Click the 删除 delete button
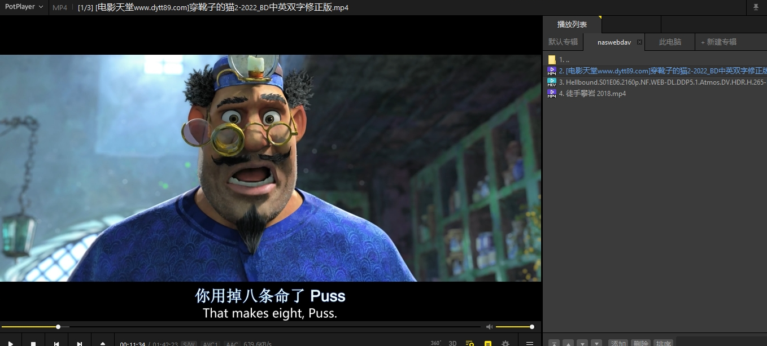The image size is (767, 346). tap(640, 343)
